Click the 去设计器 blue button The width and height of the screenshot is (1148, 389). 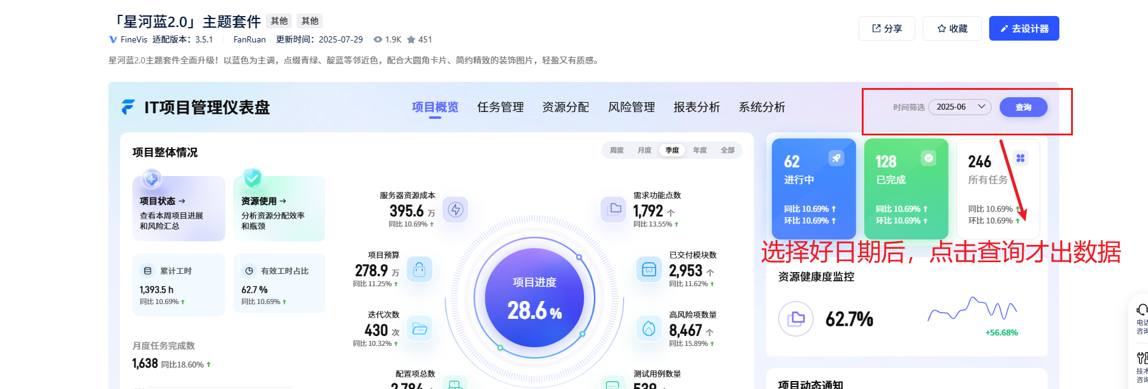[1024, 28]
